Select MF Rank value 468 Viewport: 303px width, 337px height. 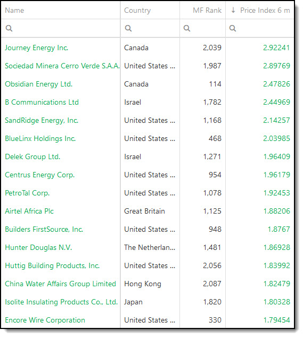click(x=215, y=138)
